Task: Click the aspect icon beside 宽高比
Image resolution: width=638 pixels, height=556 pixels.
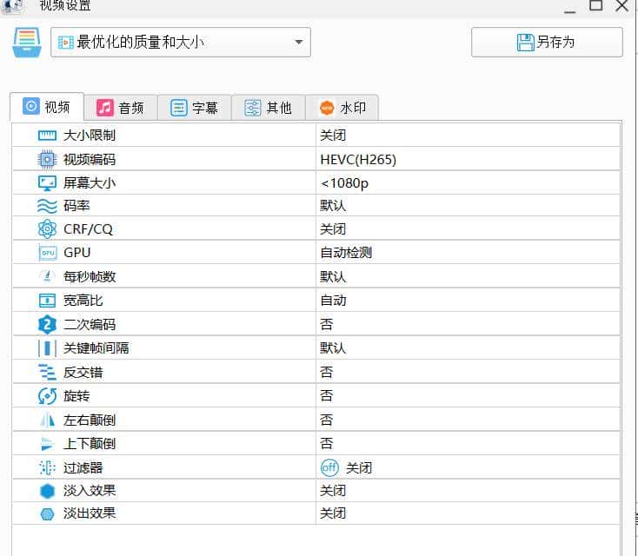Action: coord(47,301)
